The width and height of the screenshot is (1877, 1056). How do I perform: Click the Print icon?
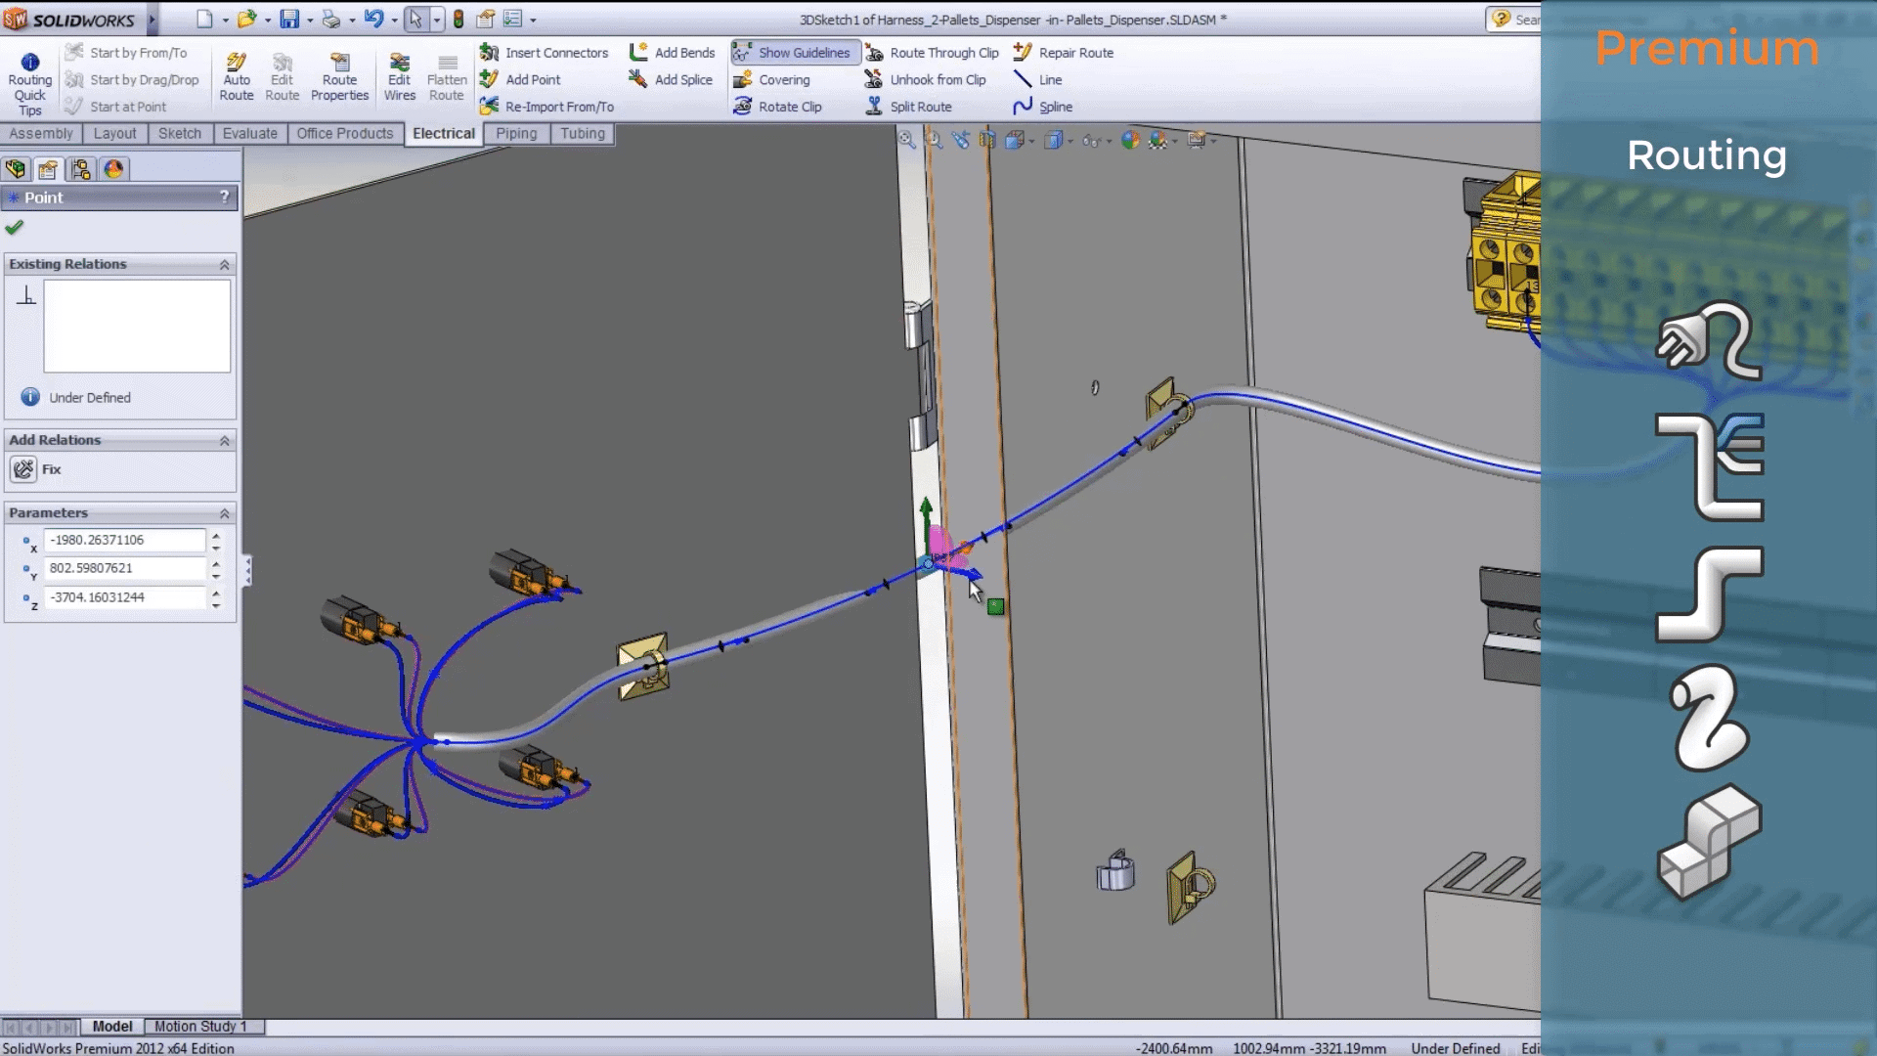(331, 20)
